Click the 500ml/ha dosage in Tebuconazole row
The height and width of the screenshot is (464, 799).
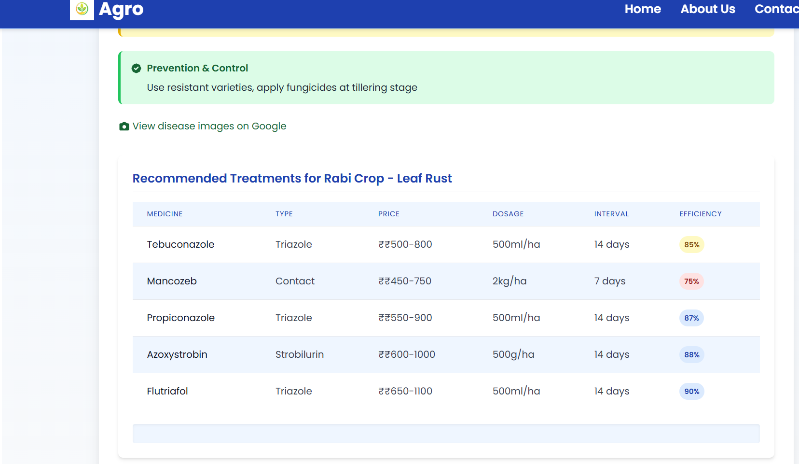pos(516,245)
